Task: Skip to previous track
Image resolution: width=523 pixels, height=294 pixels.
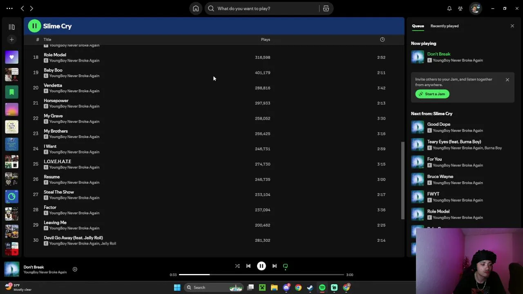Action: point(248,266)
